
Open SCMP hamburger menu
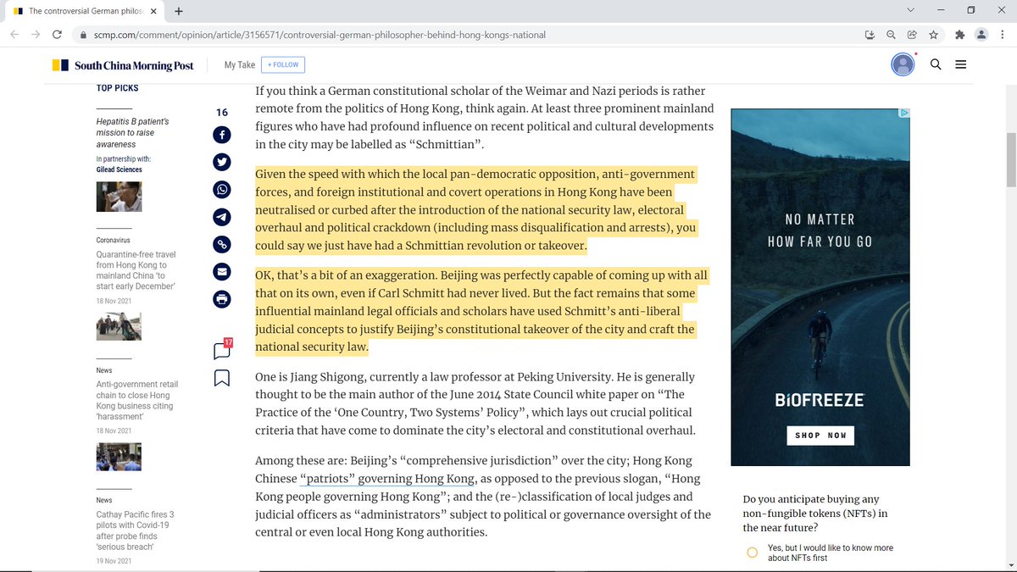[x=960, y=64]
